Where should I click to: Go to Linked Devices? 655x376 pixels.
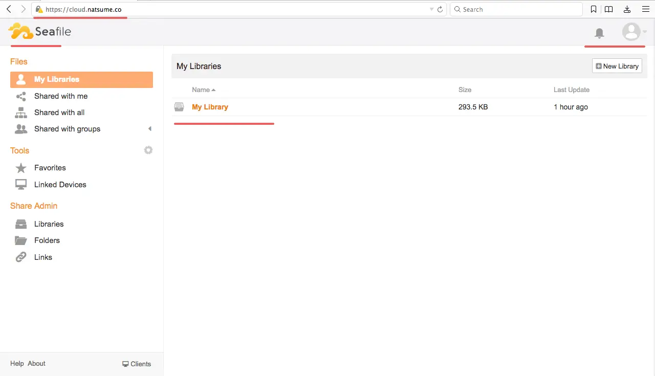tap(60, 185)
